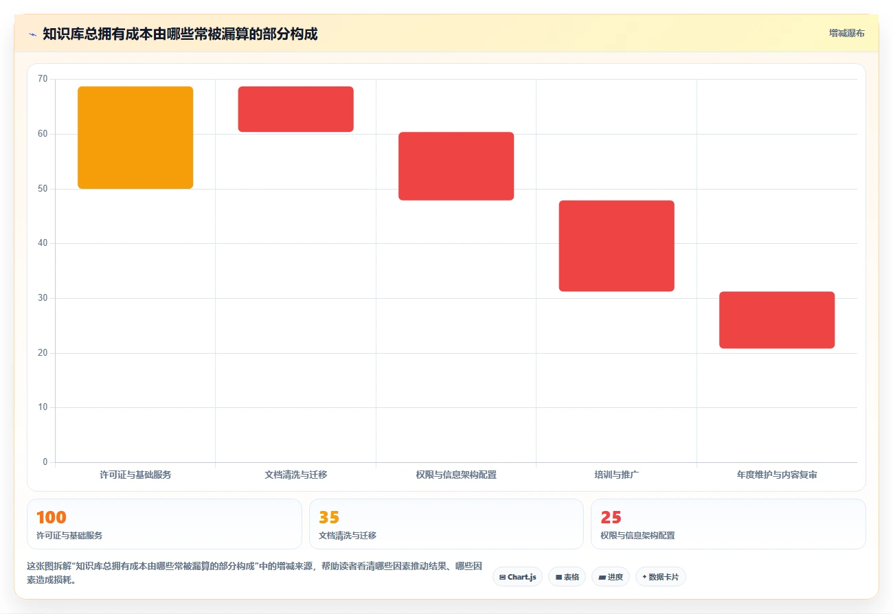Open the data card showing 25
This screenshot has width=893, height=614.
[728, 524]
